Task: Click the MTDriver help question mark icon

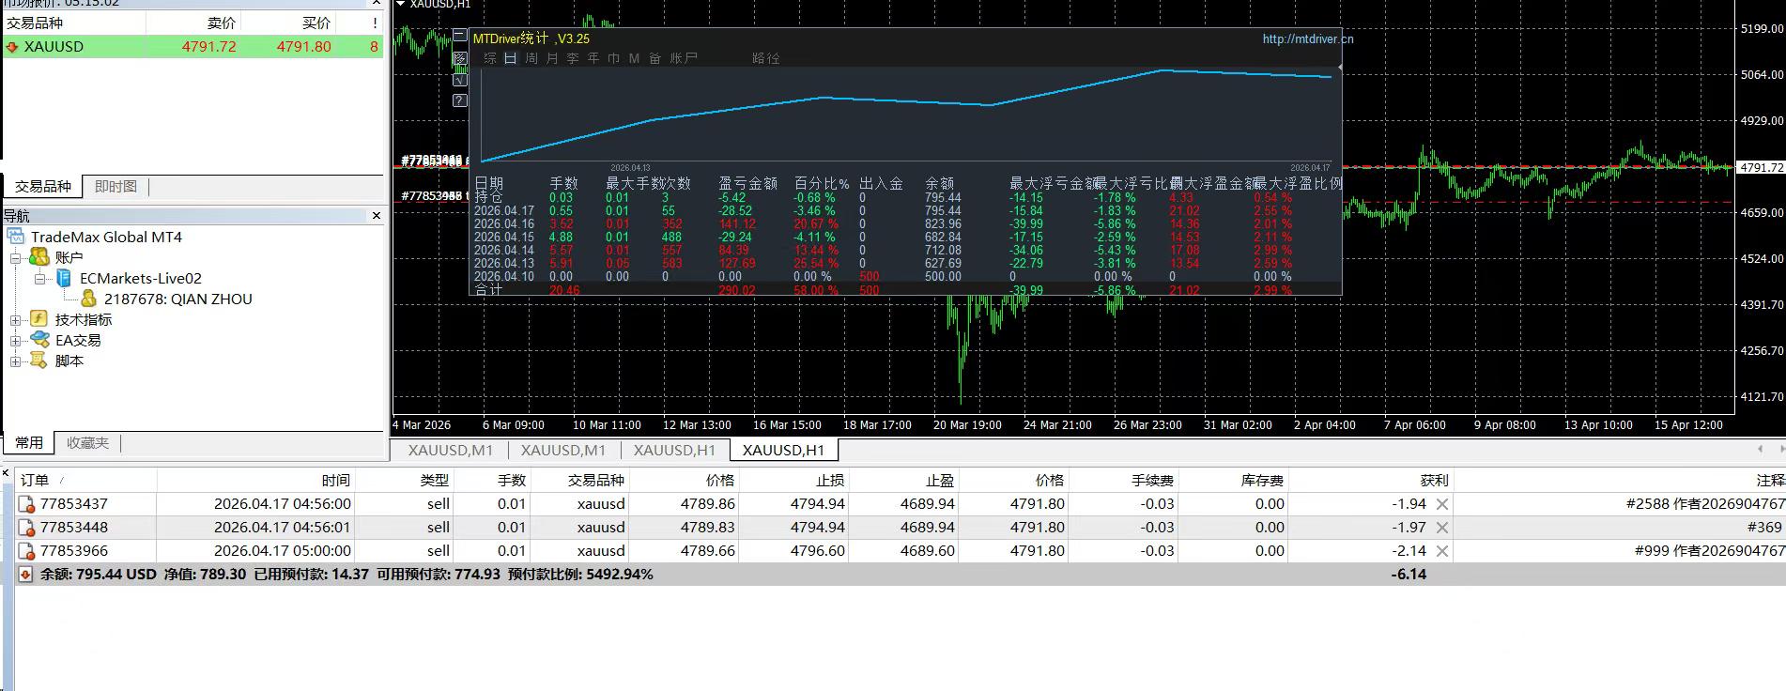Action: pos(459,100)
